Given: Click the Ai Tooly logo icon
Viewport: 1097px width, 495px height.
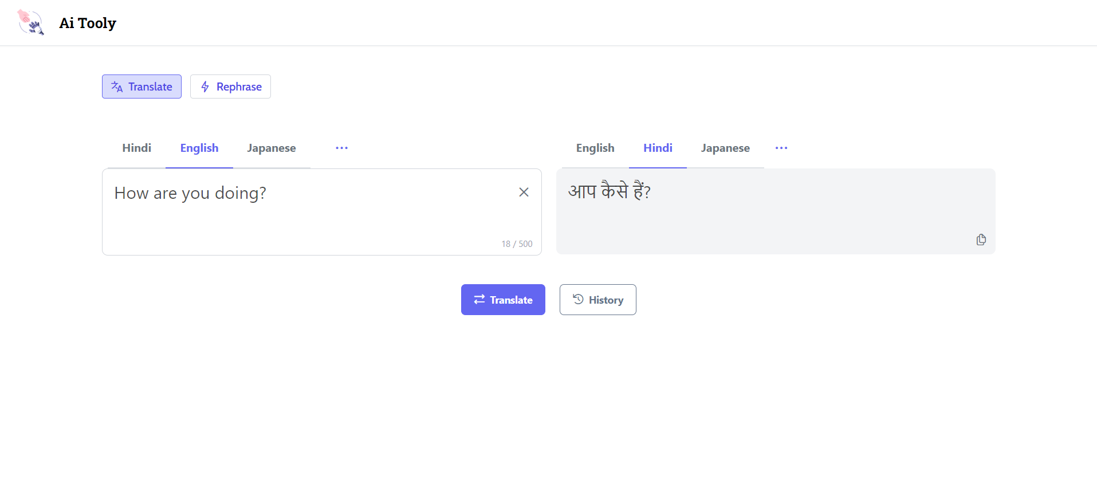Looking at the screenshot, I should coord(31,22).
